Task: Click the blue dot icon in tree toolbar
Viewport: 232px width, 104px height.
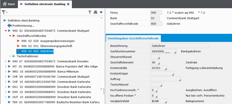Action: coord(101,12)
